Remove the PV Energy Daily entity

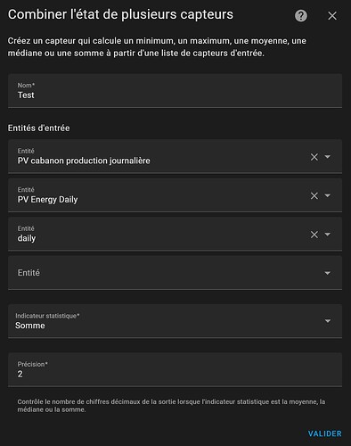pyautogui.click(x=314, y=195)
